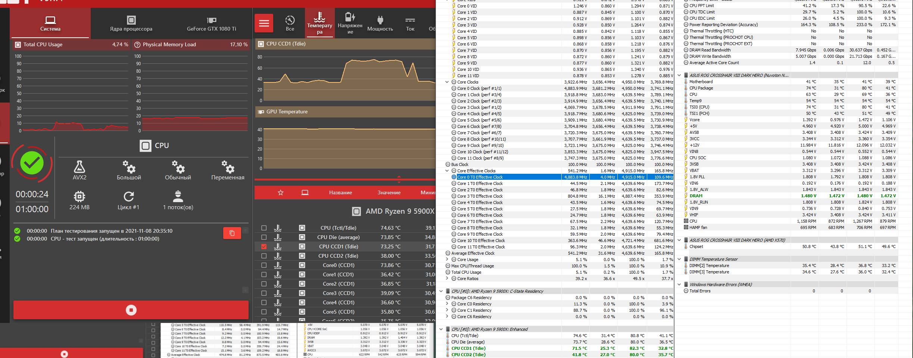Open the Мощность sensor tab
This screenshot has height=358, width=913.
(380, 23)
